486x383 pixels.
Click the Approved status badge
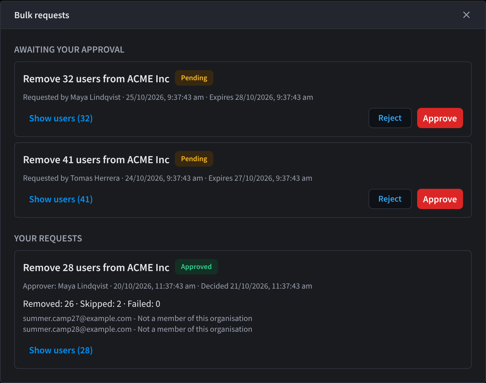[196, 267]
